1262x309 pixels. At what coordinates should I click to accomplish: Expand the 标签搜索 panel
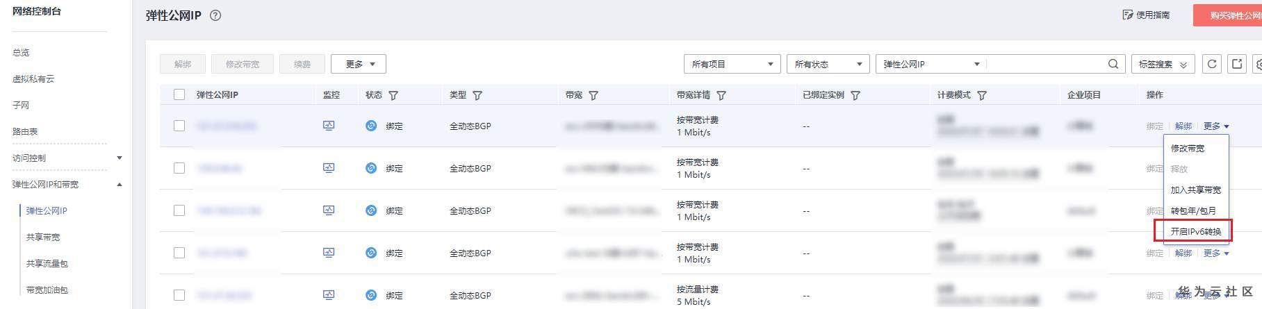[1163, 64]
